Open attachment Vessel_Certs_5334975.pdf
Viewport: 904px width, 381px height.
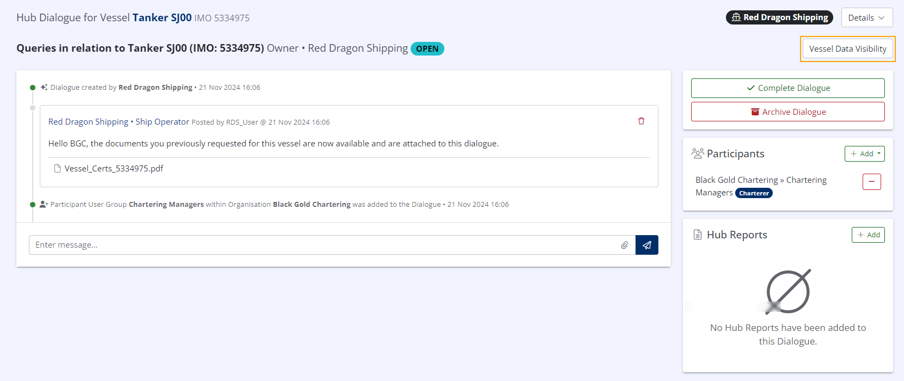114,169
